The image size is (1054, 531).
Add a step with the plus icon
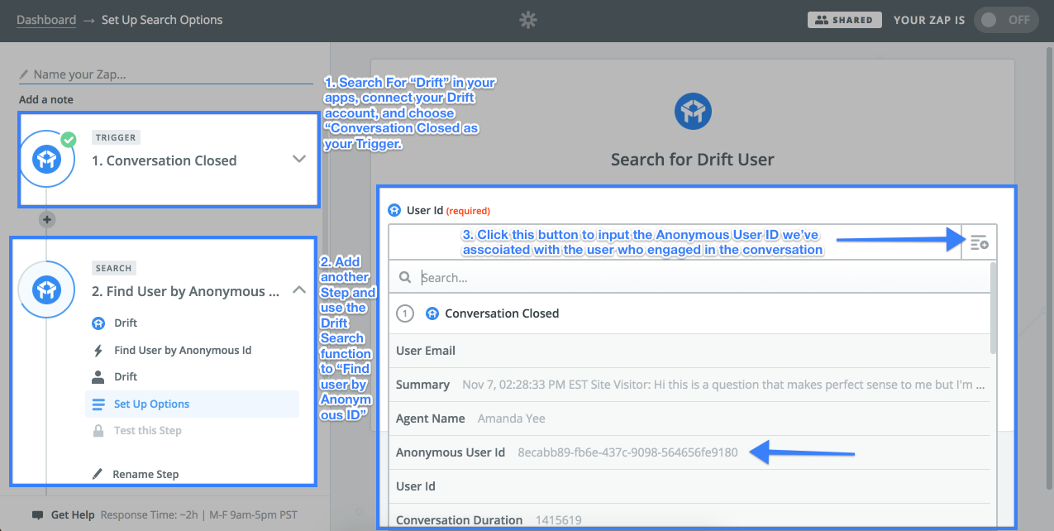pyautogui.click(x=47, y=220)
